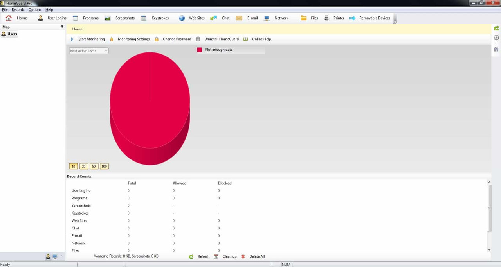Click the Delete All button label
The height and width of the screenshot is (267, 501).
point(257,256)
